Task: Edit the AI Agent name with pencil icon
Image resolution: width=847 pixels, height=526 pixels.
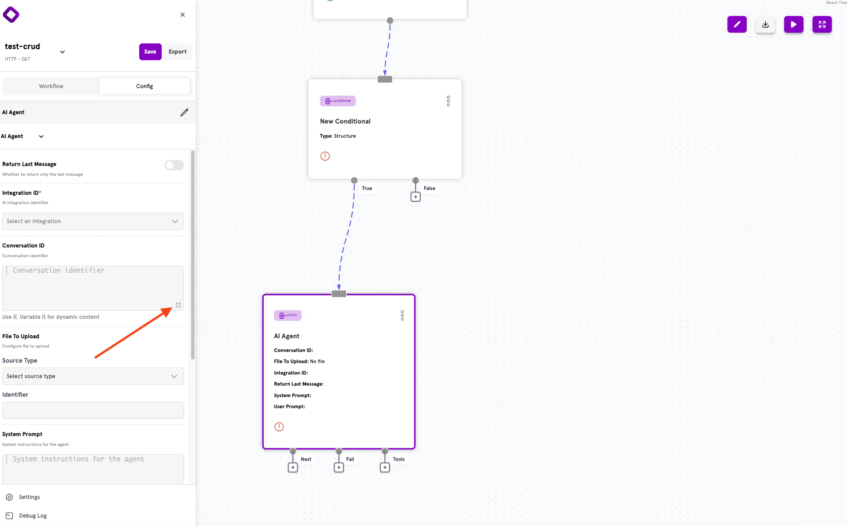Action: click(184, 112)
